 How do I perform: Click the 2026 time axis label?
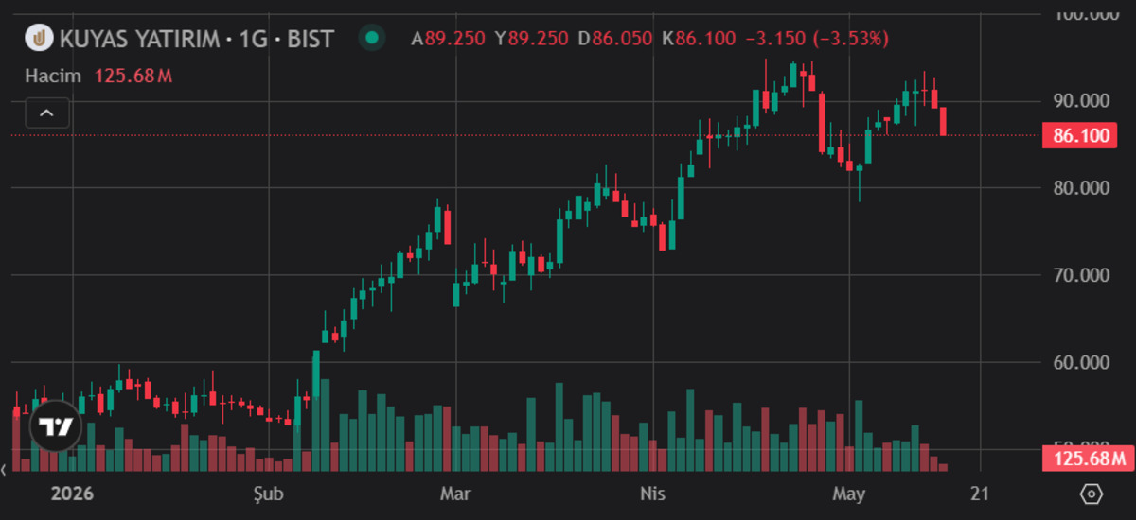pos(72,494)
